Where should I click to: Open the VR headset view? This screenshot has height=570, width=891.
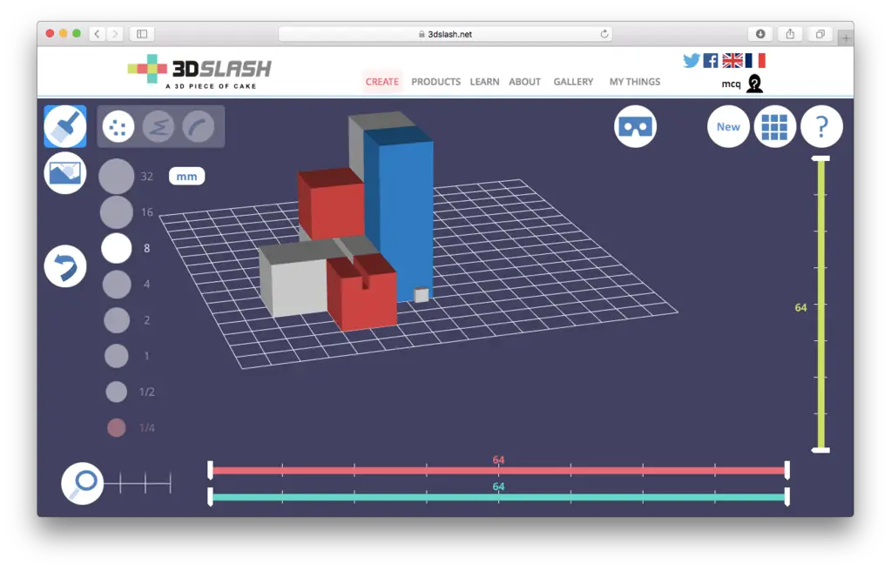coord(635,127)
